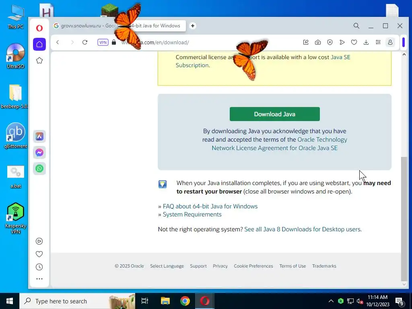Open the notification center icon
Viewport: 412px width, 309px height.
(400, 301)
